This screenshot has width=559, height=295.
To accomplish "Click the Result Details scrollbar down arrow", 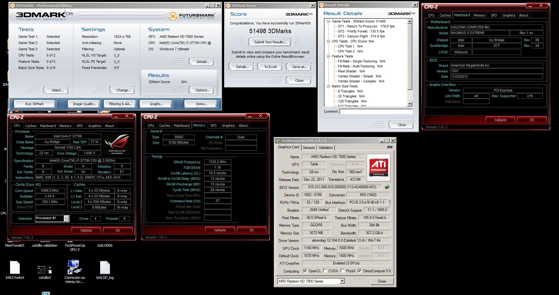I will click(x=410, y=104).
